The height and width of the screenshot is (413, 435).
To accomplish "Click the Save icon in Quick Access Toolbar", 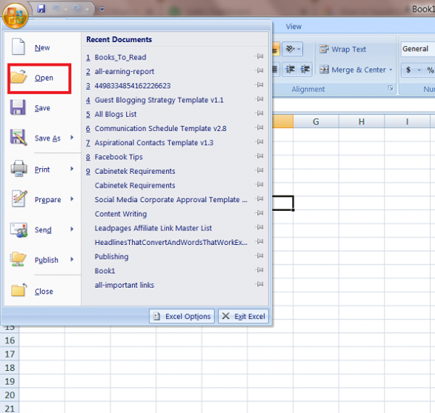I will [41, 9].
